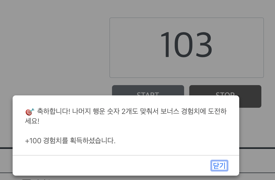
Task: Click the START button behind the dialog
Action: (148, 90)
